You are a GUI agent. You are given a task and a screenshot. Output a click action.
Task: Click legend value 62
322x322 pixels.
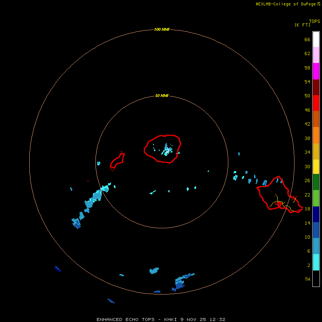pyautogui.click(x=307, y=54)
